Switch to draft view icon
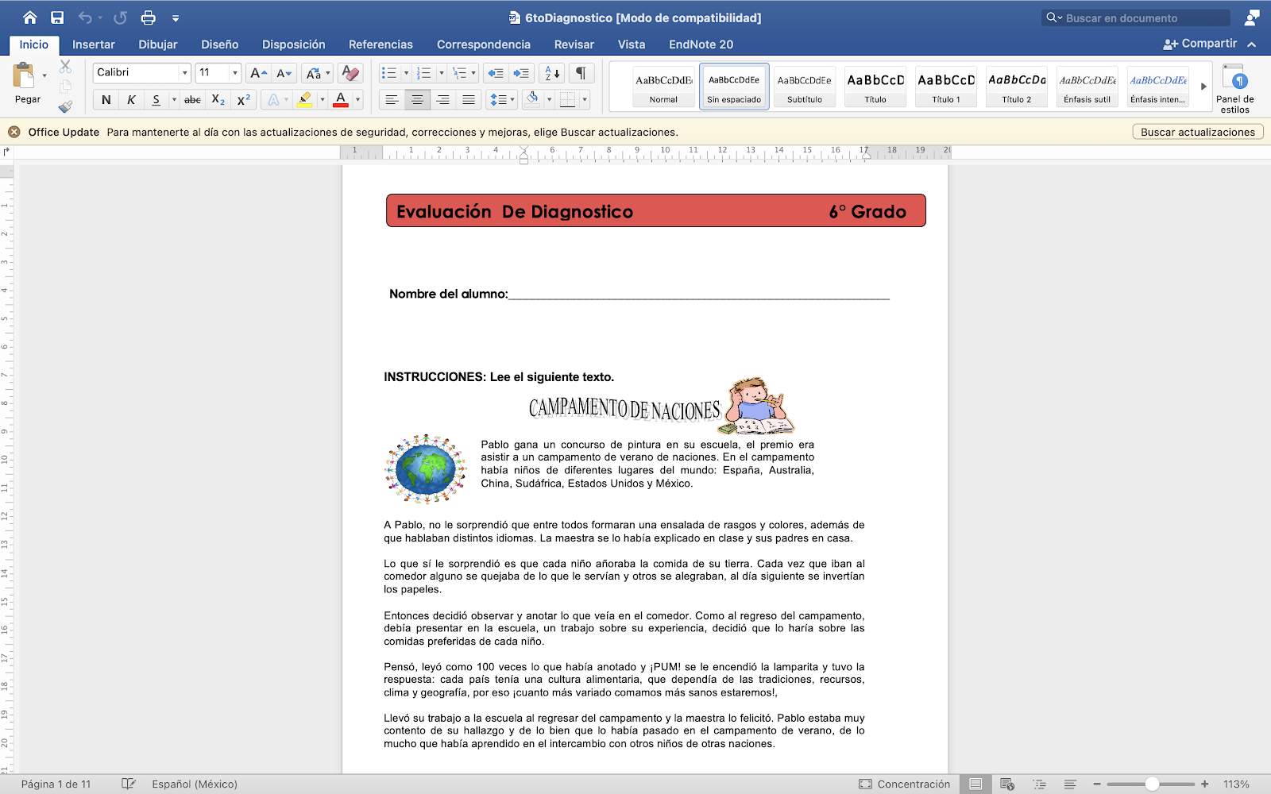1271x794 pixels. [1070, 784]
